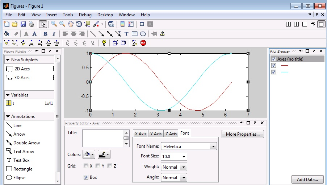Select the Brush data tool

coord(96,24)
